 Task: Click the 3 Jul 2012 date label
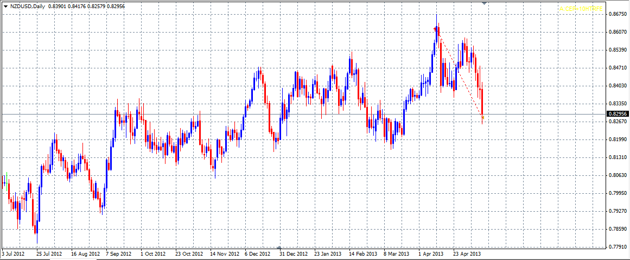[14, 253]
